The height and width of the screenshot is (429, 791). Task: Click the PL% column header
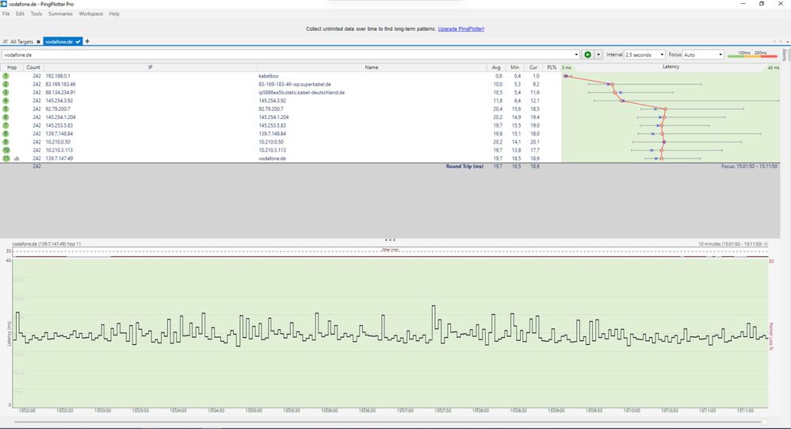(552, 67)
